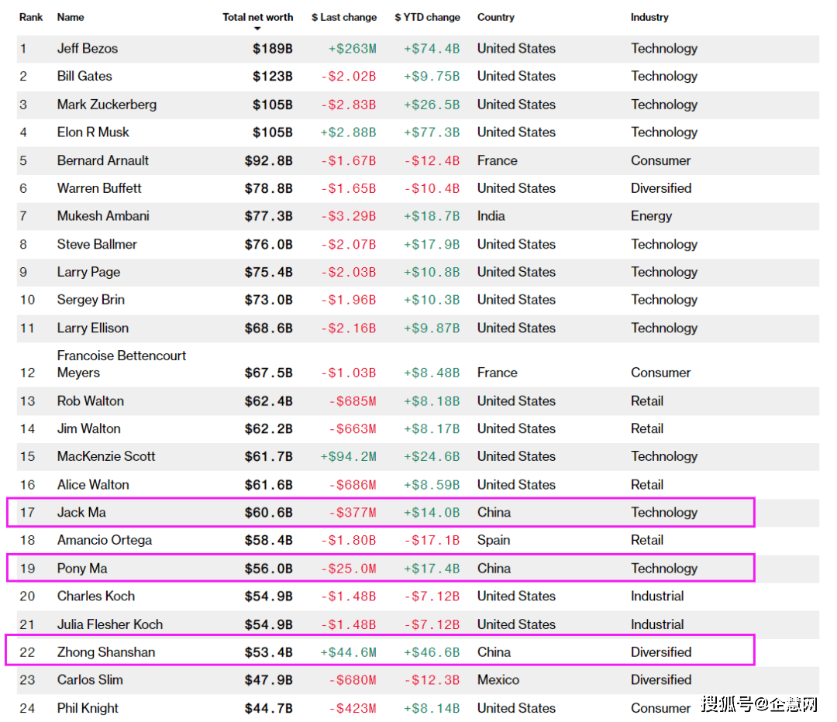Click the Industry column header
The image size is (837, 722).
point(649,17)
